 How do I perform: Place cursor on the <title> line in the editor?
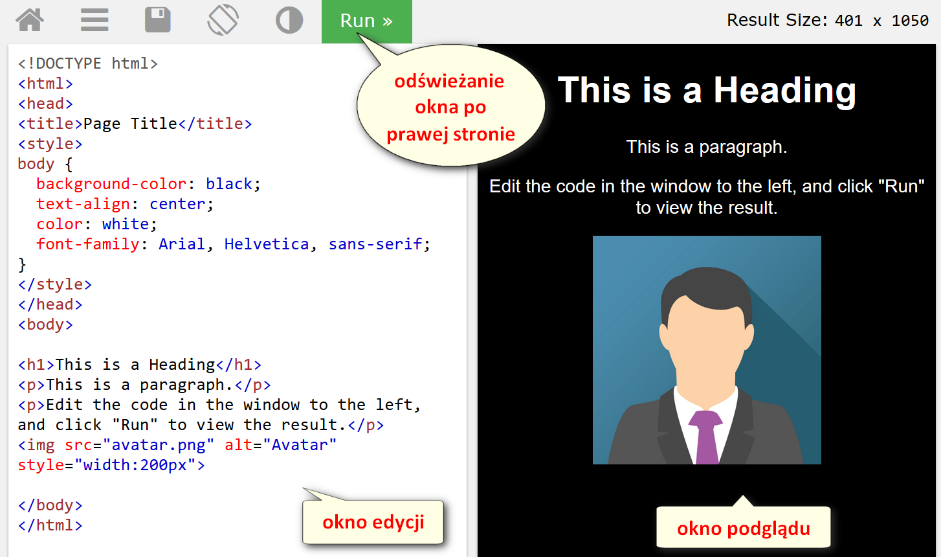point(135,123)
